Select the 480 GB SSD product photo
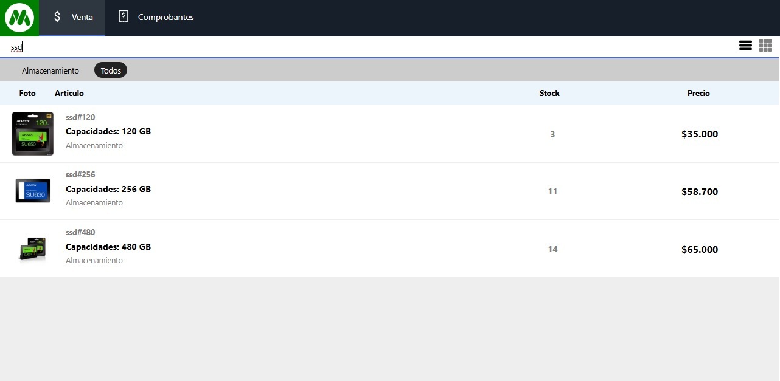Screen dimensions: 780x381 click(x=33, y=249)
